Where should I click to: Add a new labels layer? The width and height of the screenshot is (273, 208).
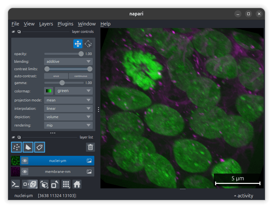coord(40,147)
